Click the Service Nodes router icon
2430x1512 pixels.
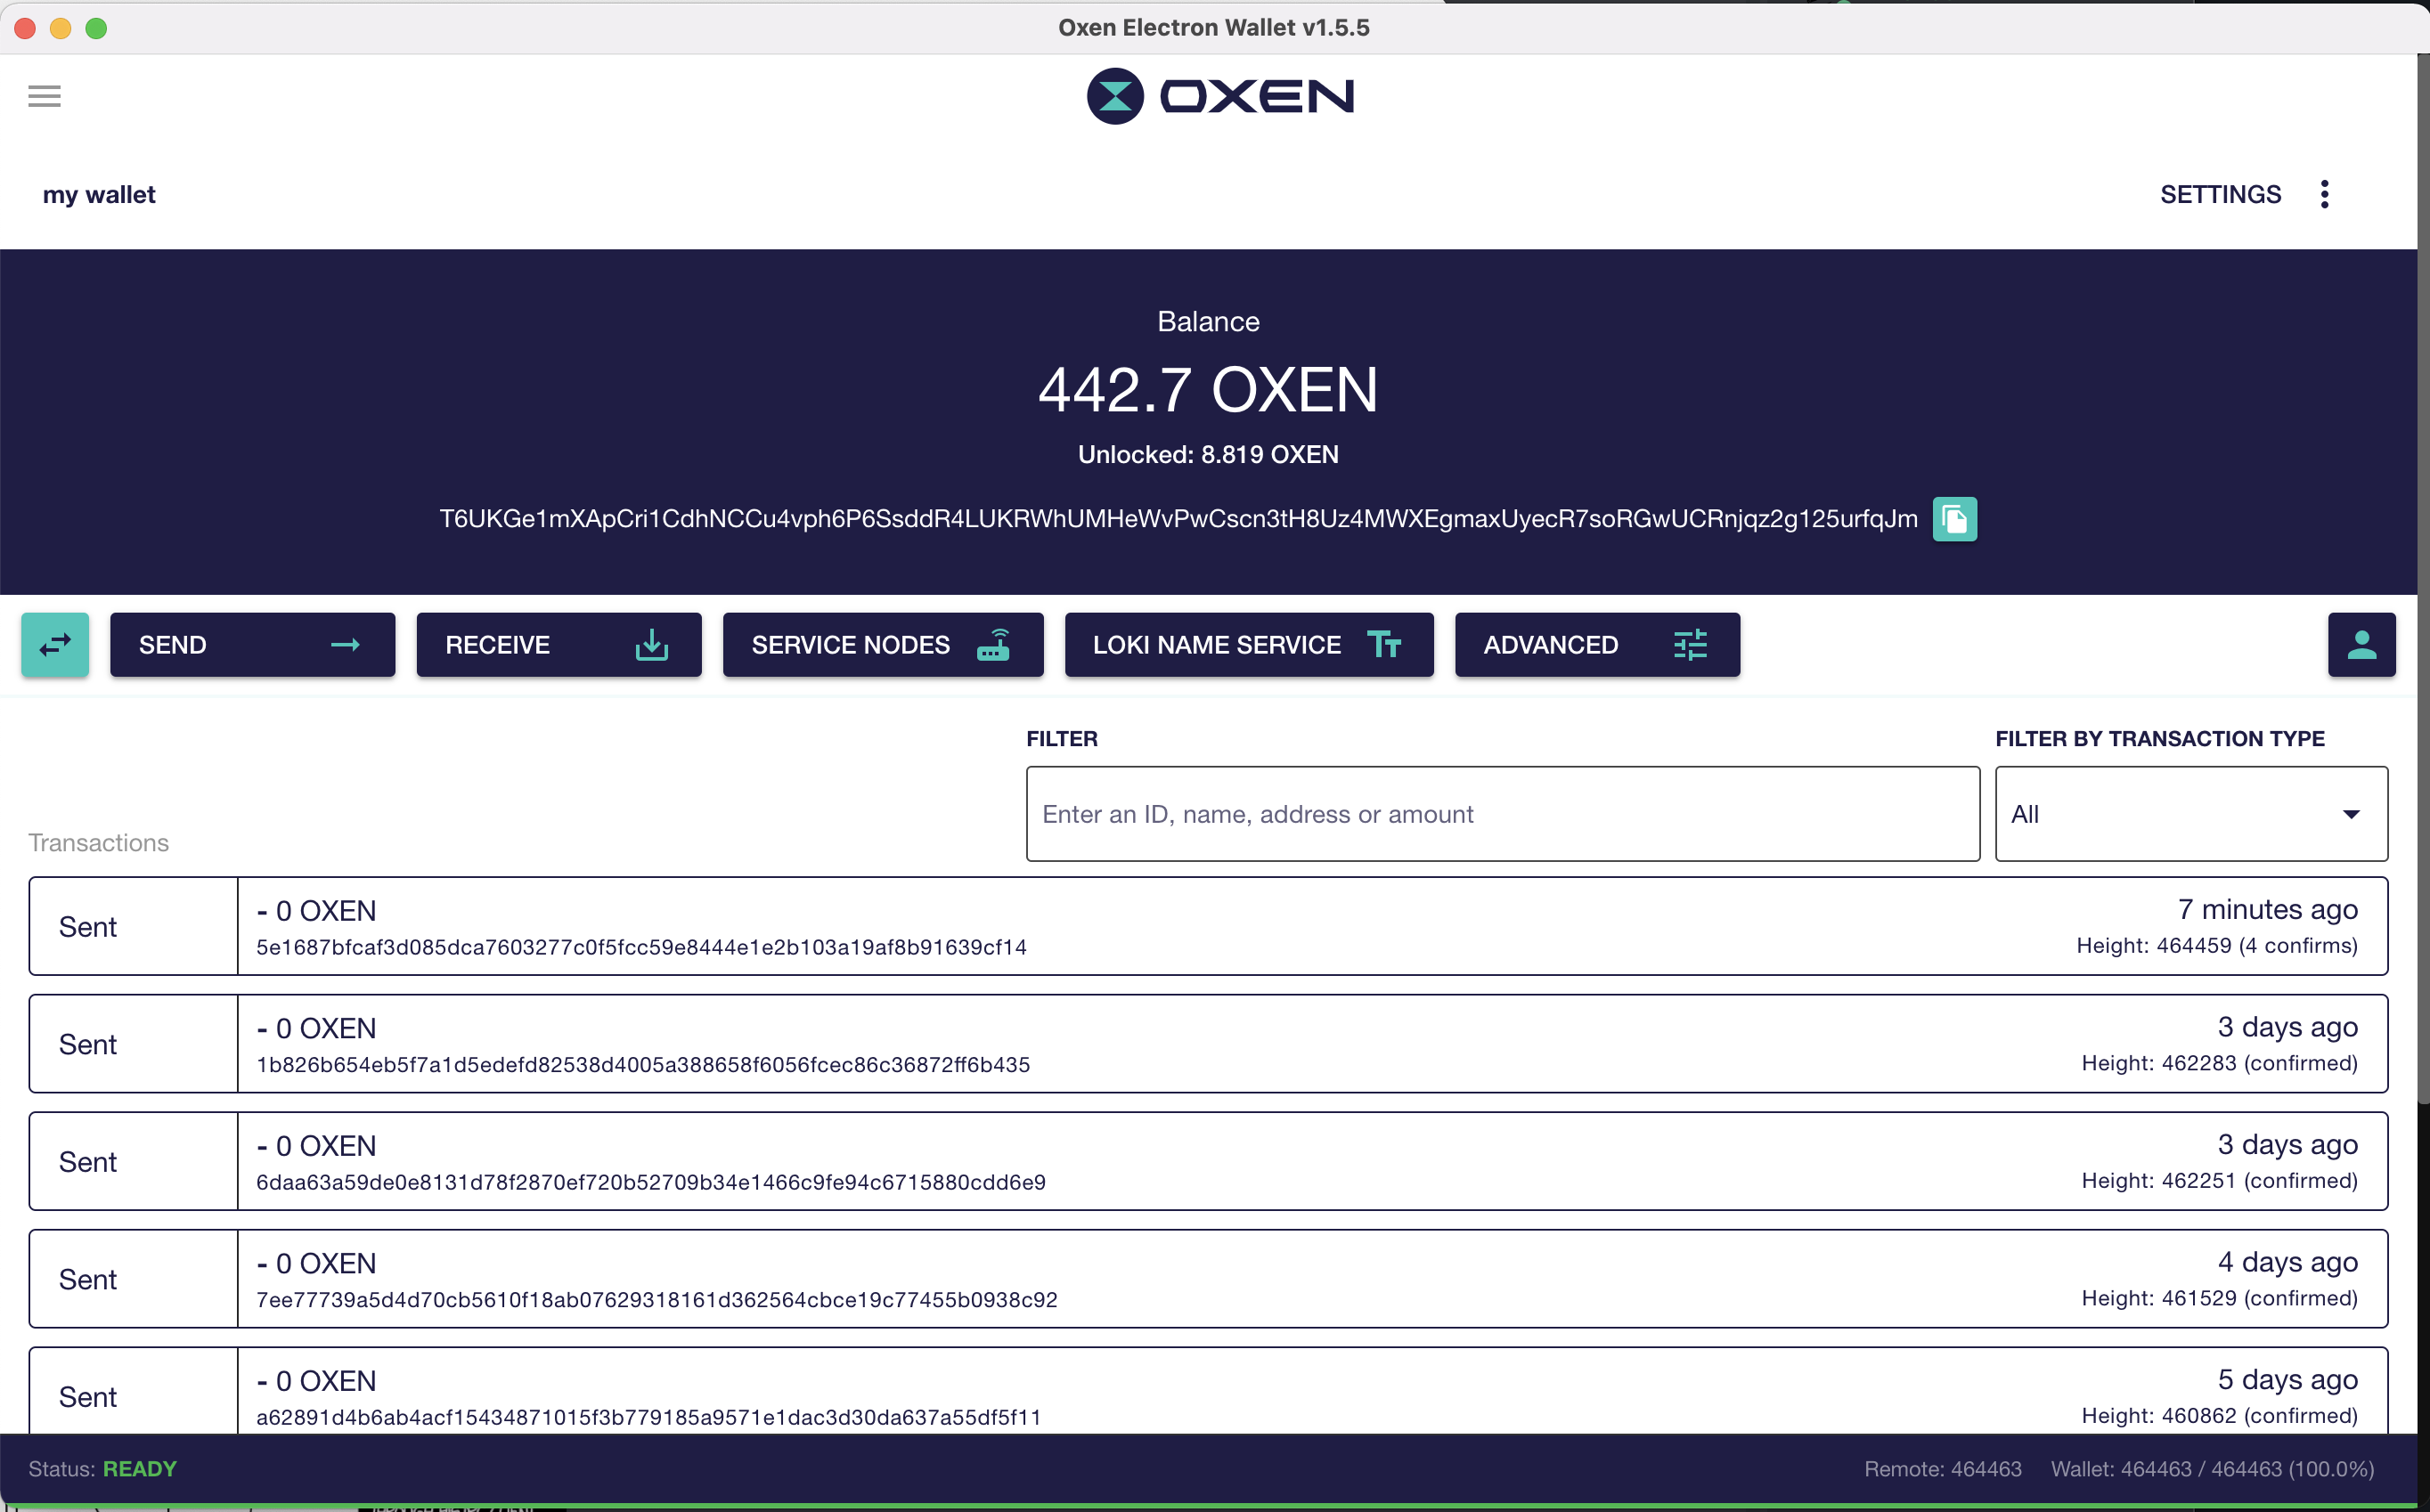pyautogui.click(x=993, y=645)
